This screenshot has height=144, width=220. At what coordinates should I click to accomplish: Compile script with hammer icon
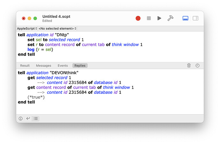170,18
